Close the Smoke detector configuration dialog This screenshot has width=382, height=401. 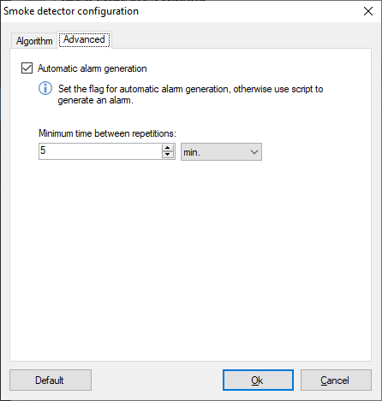368,11
